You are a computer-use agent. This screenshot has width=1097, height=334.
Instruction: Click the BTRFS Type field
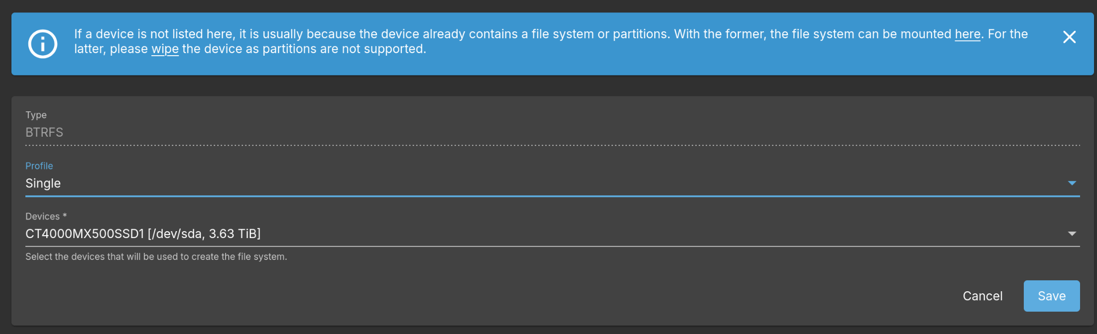(x=44, y=132)
